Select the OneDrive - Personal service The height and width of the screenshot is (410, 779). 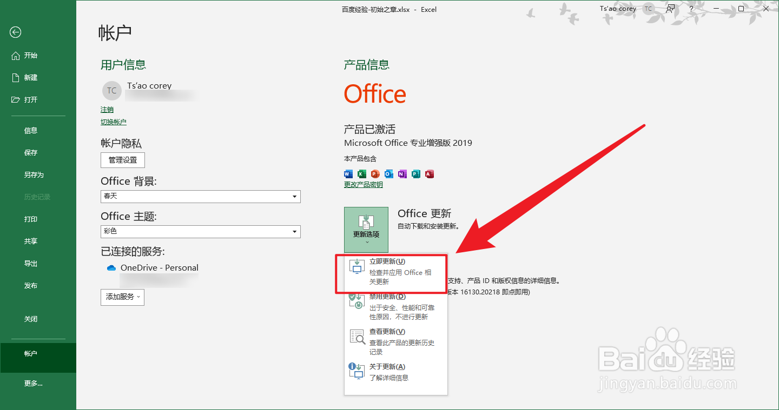[x=159, y=268]
